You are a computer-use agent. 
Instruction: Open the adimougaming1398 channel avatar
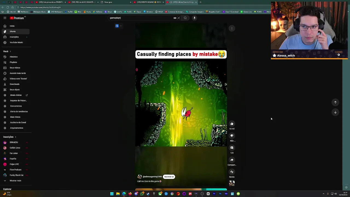[x=139, y=177]
